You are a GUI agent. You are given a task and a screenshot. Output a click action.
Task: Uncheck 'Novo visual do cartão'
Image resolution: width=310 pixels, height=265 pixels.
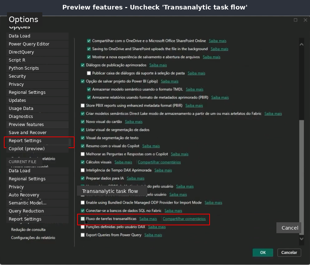click(x=83, y=121)
